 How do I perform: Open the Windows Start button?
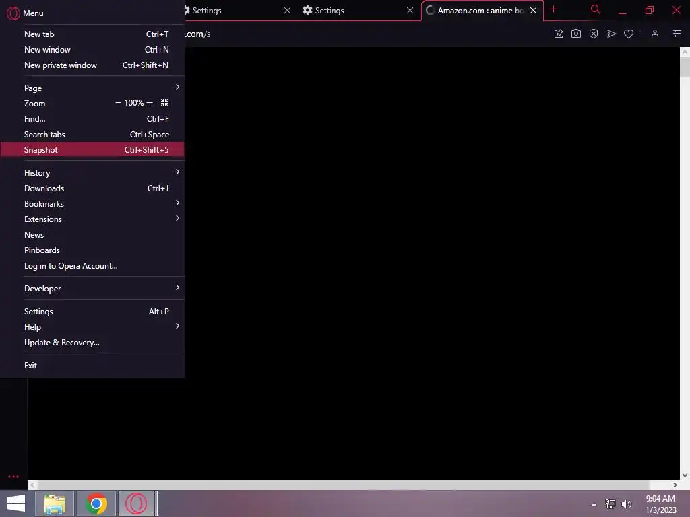point(16,504)
